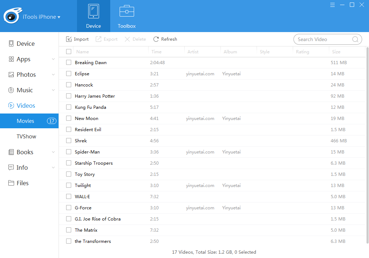The height and width of the screenshot is (258, 369).
Task: Click the Export button
Action: coord(106,39)
